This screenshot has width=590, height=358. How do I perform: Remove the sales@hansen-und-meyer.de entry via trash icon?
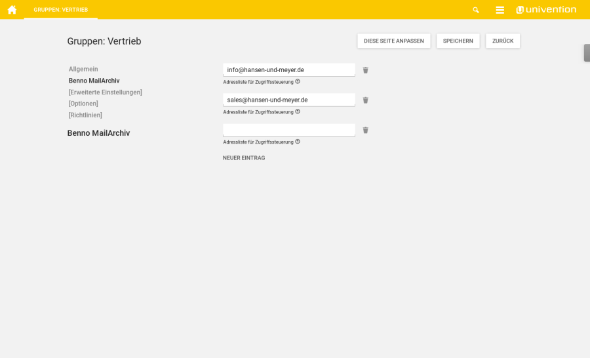click(366, 100)
